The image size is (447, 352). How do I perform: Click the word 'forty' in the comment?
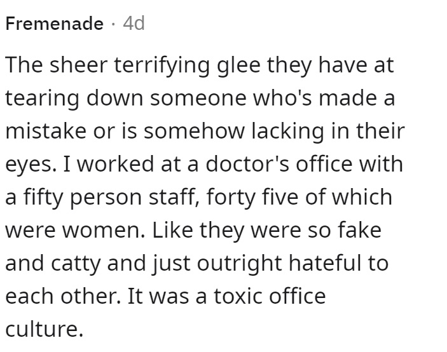pos(231,198)
